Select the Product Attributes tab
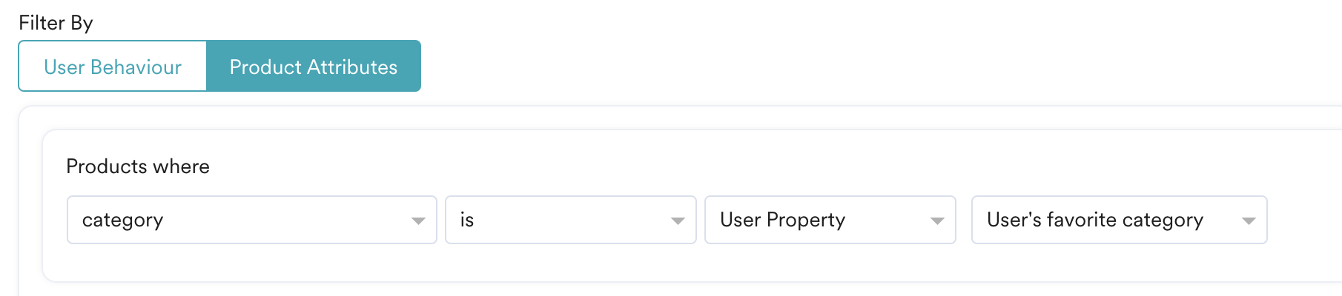This screenshot has width=1342, height=296. (314, 67)
